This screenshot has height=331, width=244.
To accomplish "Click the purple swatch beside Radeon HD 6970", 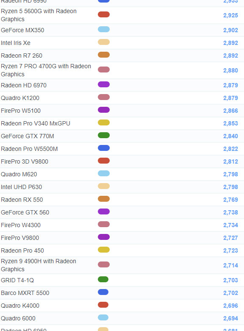I will tap(104, 84).
